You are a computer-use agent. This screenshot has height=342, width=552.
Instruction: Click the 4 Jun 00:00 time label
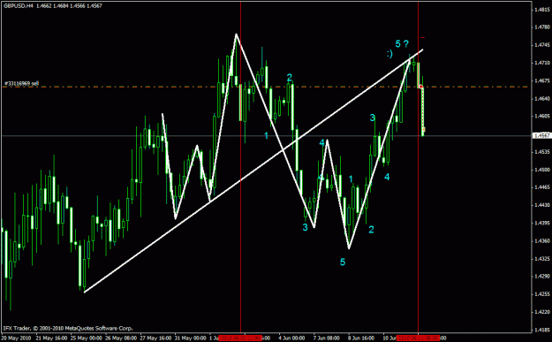(291, 338)
